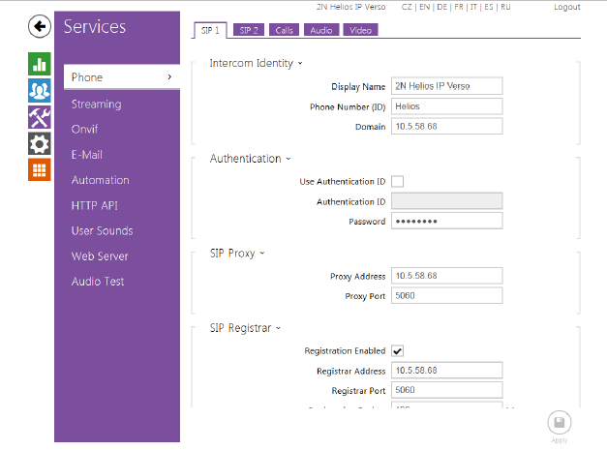Open the green Status chart icon
The width and height of the screenshot is (607, 450).
(x=39, y=65)
